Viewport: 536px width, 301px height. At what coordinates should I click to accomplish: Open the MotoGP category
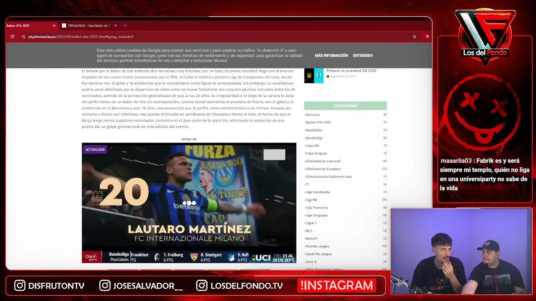pyautogui.click(x=312, y=238)
